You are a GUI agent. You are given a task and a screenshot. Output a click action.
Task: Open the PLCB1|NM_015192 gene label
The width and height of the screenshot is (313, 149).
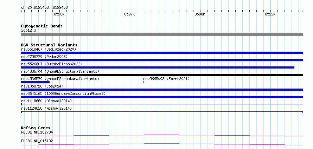point(37,141)
